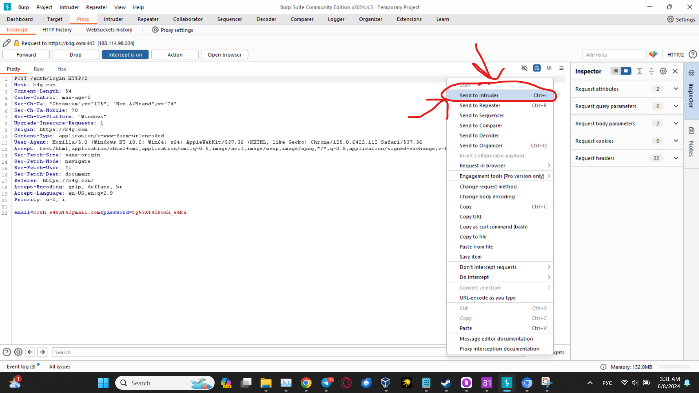Click the highlight color rainbow icon

tap(653, 54)
